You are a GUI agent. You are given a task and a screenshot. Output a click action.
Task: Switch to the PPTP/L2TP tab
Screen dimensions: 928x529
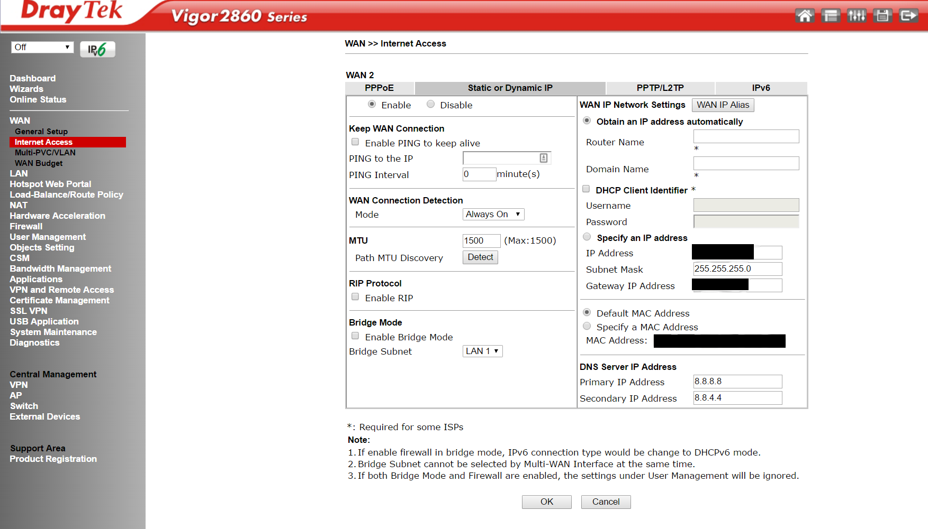point(660,88)
